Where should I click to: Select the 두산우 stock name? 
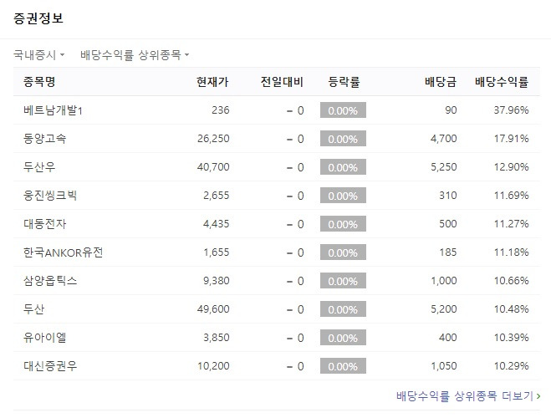pyautogui.click(x=39, y=167)
